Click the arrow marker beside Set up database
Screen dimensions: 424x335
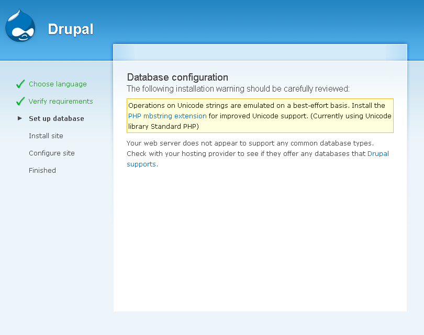pyautogui.click(x=20, y=118)
